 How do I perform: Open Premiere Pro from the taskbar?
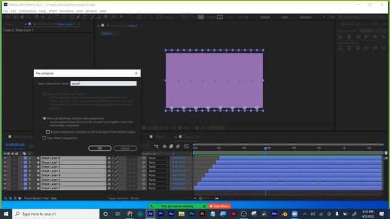(161, 214)
